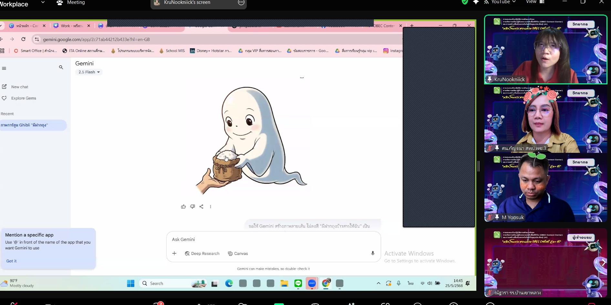This screenshot has height=305, width=611.
Task: Open Disney+ Hotstar bookmark
Action: [x=211, y=51]
